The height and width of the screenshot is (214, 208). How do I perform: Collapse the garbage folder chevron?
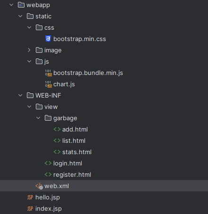38,118
